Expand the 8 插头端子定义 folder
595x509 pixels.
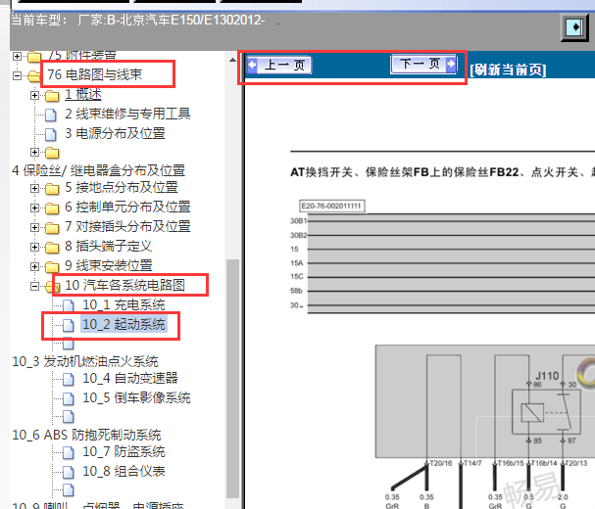pyautogui.click(x=35, y=247)
